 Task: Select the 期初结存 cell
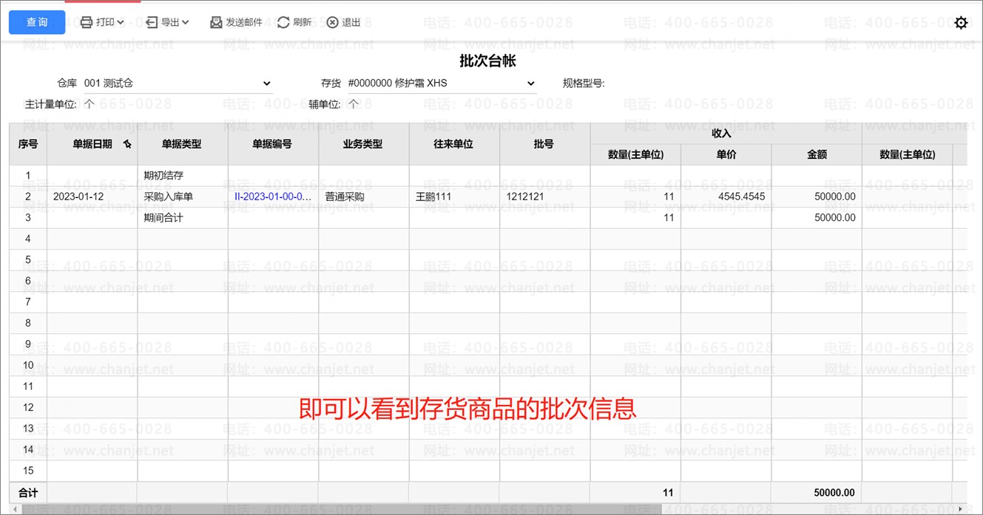pos(182,176)
